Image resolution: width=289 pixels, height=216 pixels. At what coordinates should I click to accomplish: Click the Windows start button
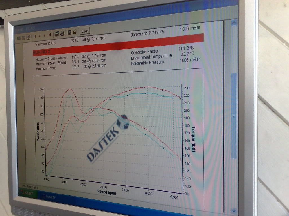click(x=28, y=193)
